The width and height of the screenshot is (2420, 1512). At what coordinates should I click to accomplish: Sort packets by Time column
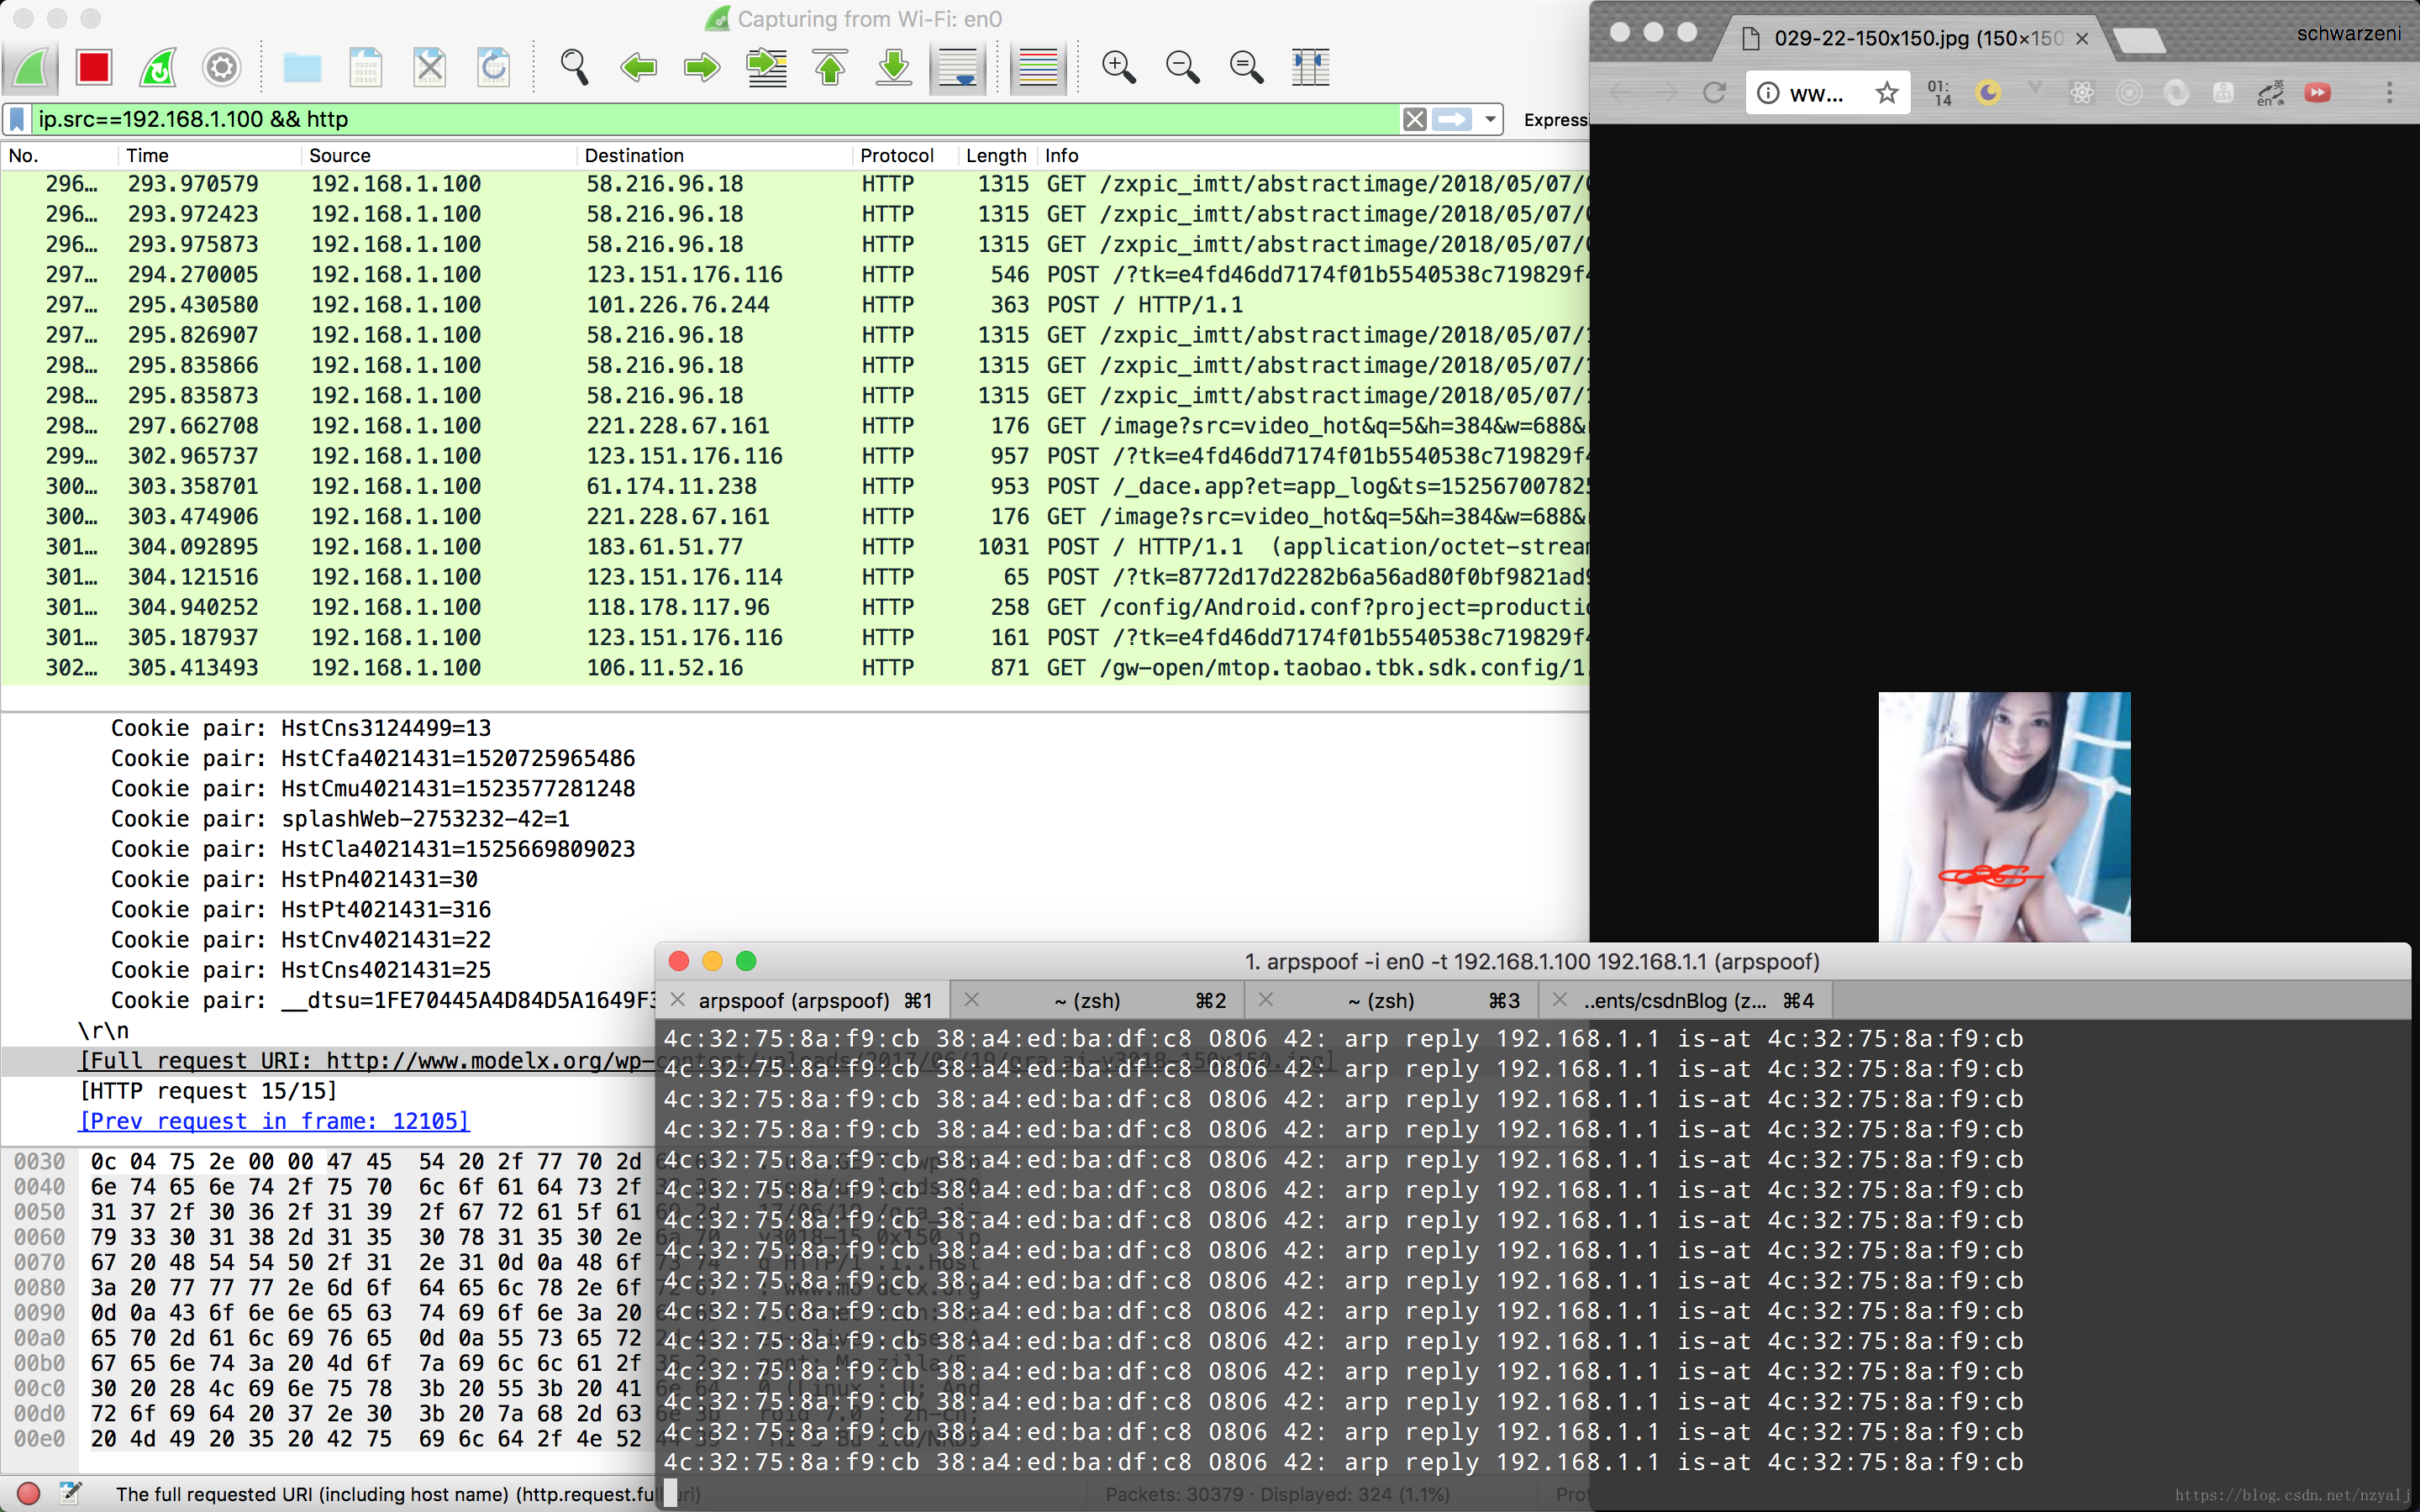[209, 155]
